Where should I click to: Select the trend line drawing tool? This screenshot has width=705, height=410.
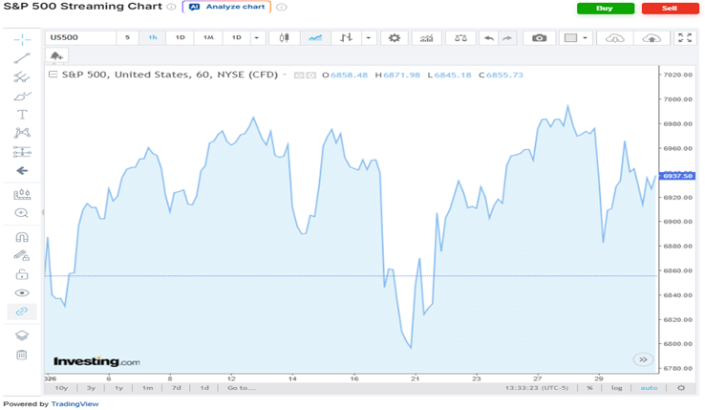(21, 58)
